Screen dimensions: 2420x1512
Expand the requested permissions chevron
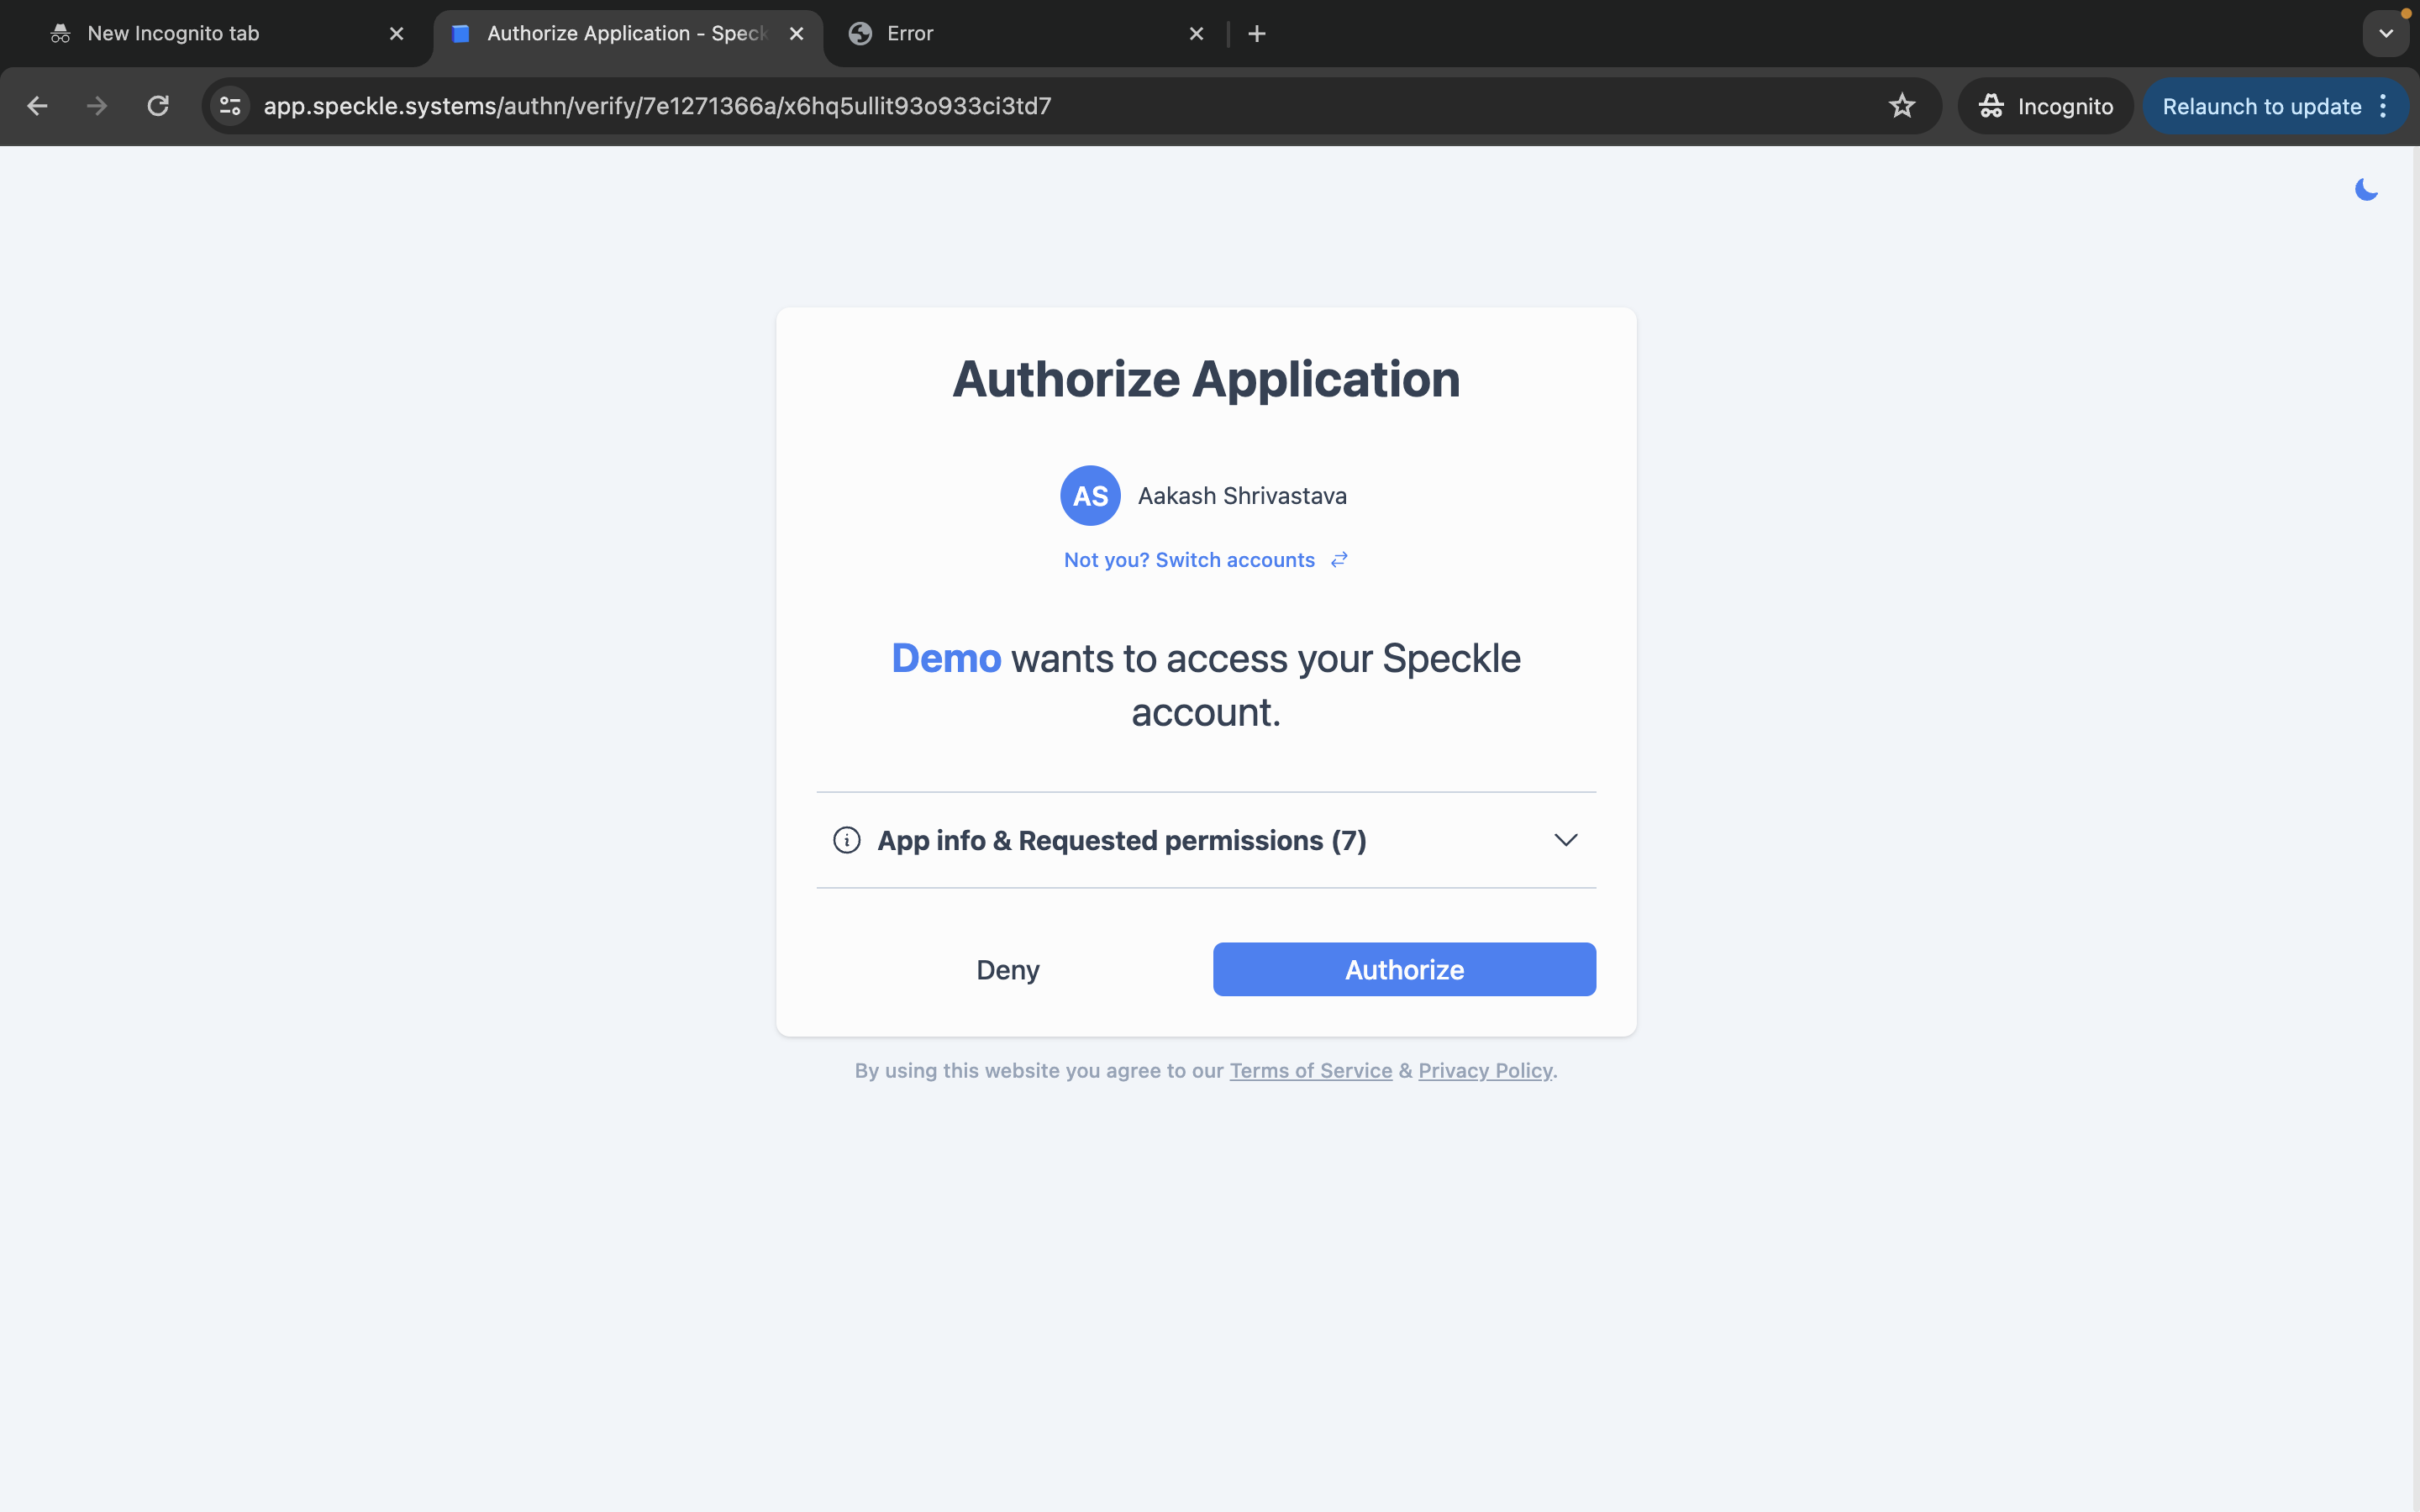(x=1565, y=840)
